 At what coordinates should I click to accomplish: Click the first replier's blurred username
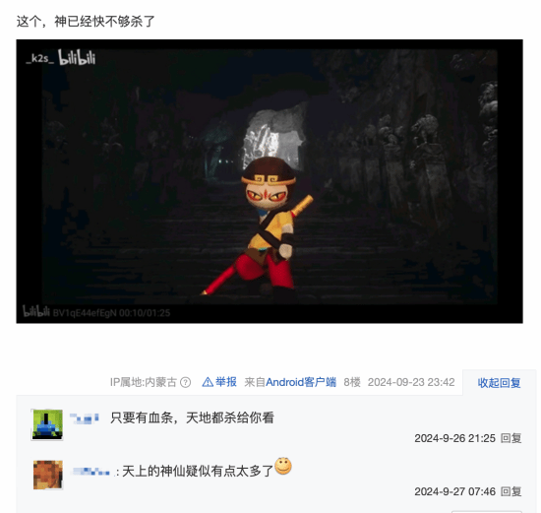(85, 418)
